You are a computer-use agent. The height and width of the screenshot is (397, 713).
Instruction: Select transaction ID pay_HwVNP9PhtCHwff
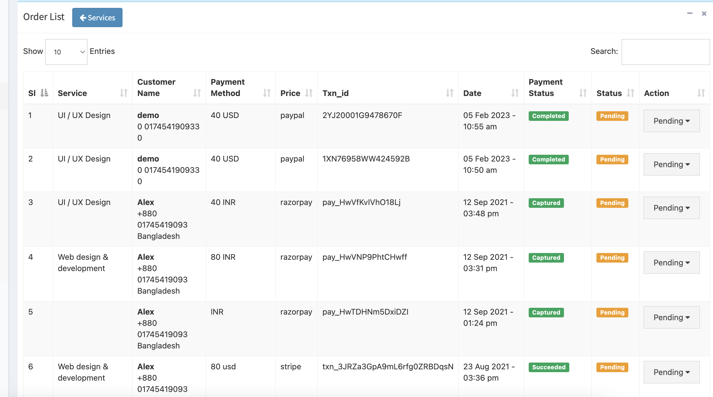(x=365, y=257)
